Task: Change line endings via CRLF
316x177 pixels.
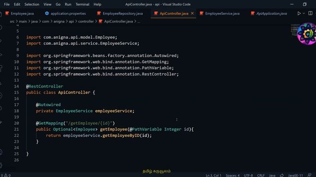Action: pyautogui.click(x=261, y=175)
